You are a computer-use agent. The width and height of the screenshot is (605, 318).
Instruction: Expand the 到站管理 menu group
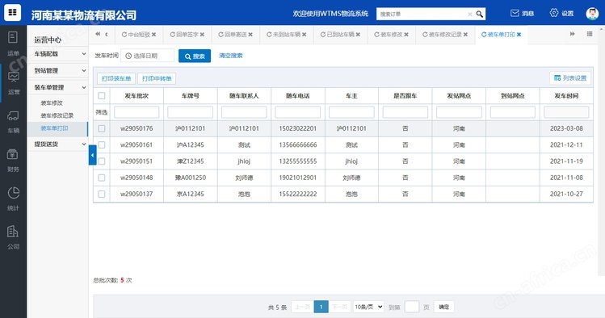(59, 70)
